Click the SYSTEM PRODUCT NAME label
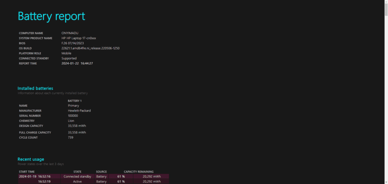388x184 pixels. click(x=36, y=38)
